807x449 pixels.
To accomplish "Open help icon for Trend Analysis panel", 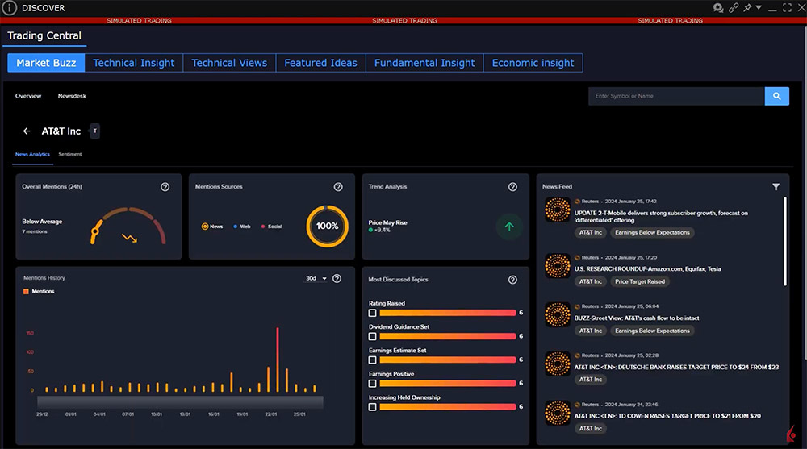I will click(x=512, y=187).
